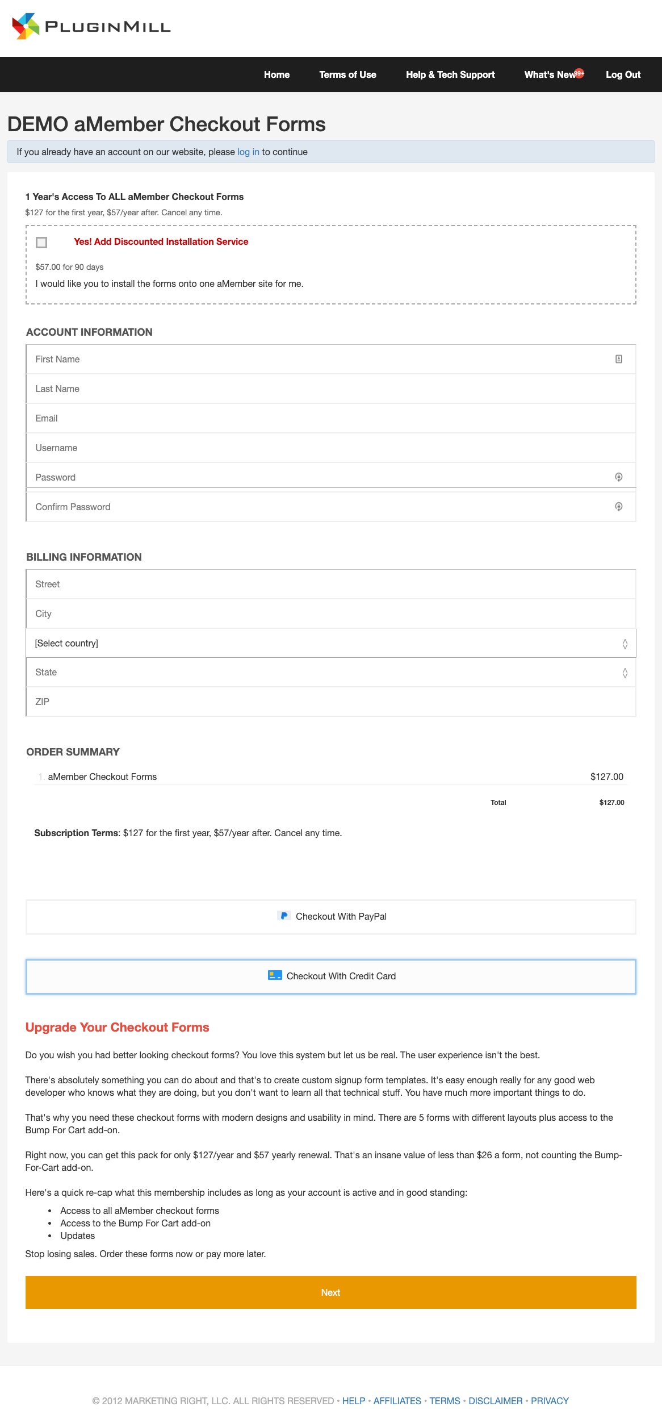Click the '$57.00 for 90 days' text
The width and height of the screenshot is (662, 1419).
point(69,267)
